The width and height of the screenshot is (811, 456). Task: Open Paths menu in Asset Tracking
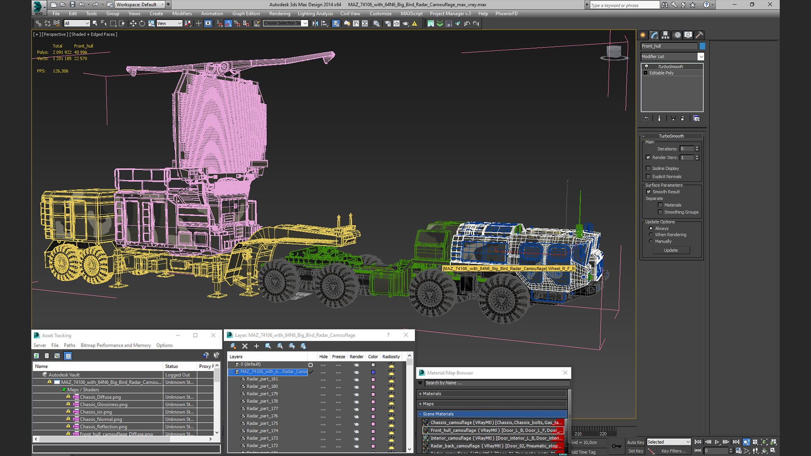[69, 345]
